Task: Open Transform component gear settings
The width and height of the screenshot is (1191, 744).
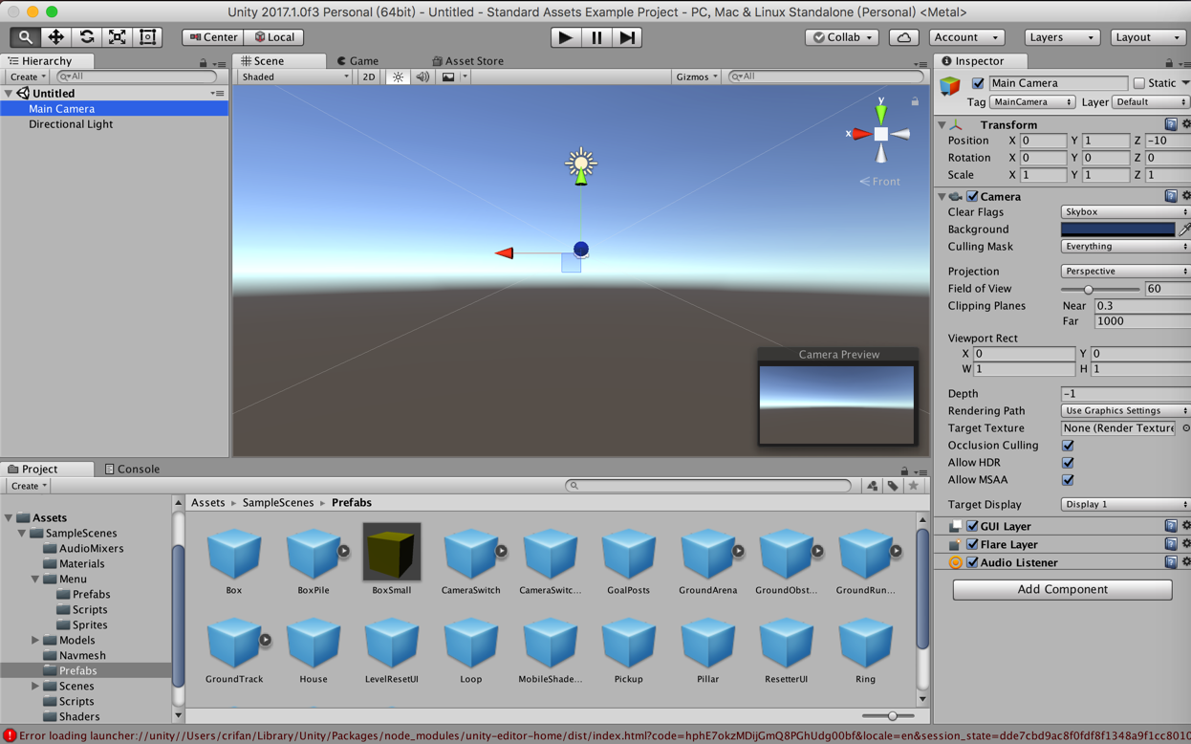Action: [x=1186, y=124]
